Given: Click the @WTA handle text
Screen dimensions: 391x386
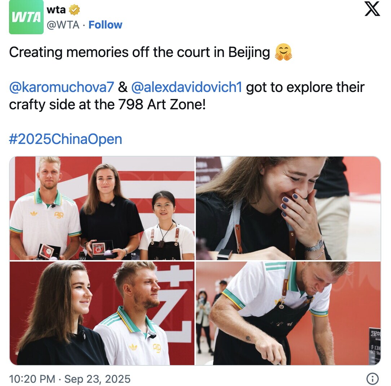Looking at the screenshot, I should (x=63, y=25).
